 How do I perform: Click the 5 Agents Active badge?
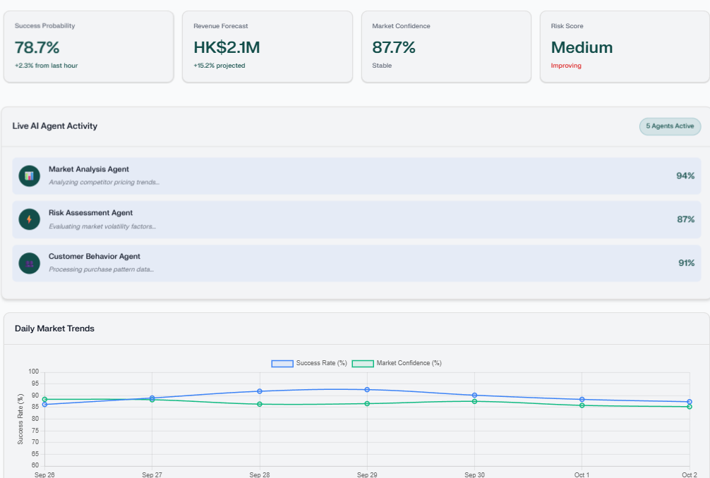pyautogui.click(x=670, y=126)
